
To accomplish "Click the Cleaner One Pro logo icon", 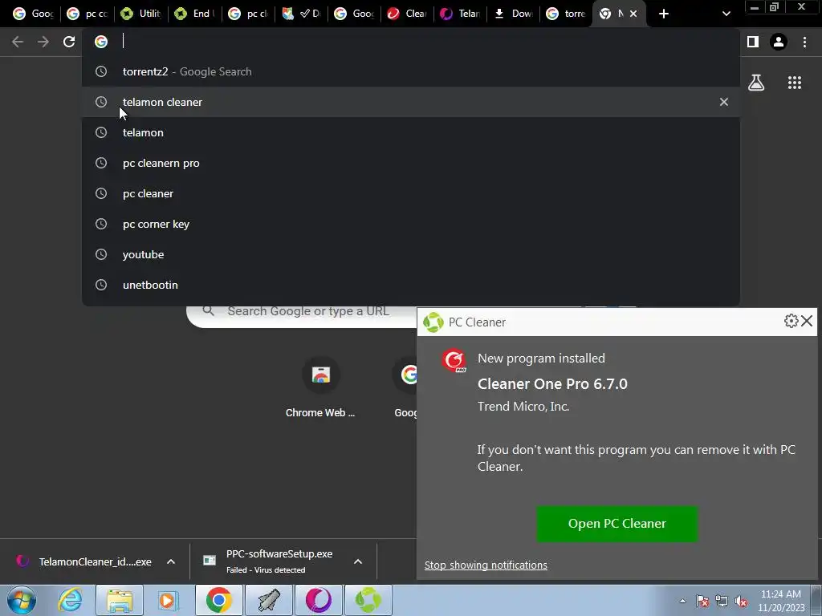I will pos(454,361).
